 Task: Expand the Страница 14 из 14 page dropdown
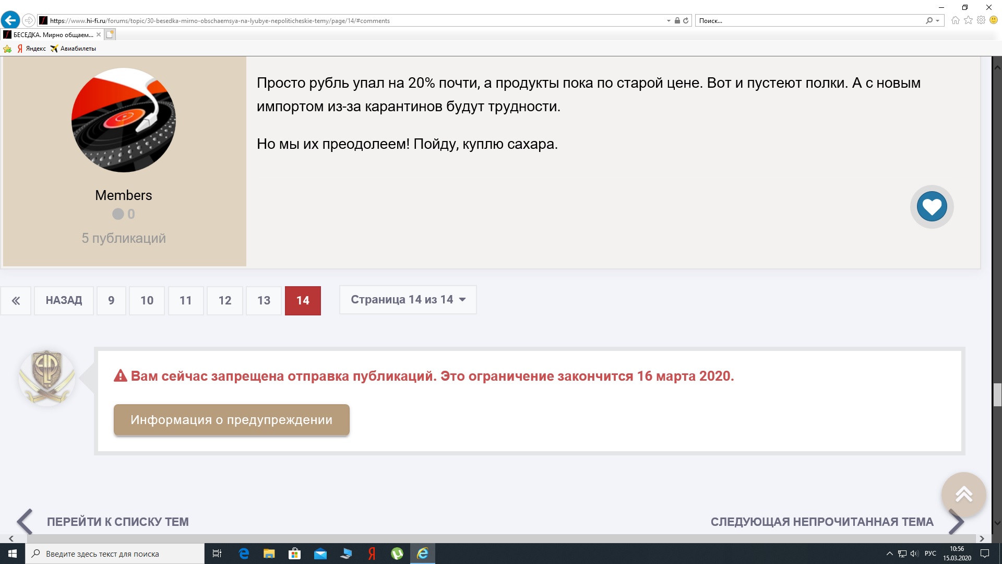(408, 300)
